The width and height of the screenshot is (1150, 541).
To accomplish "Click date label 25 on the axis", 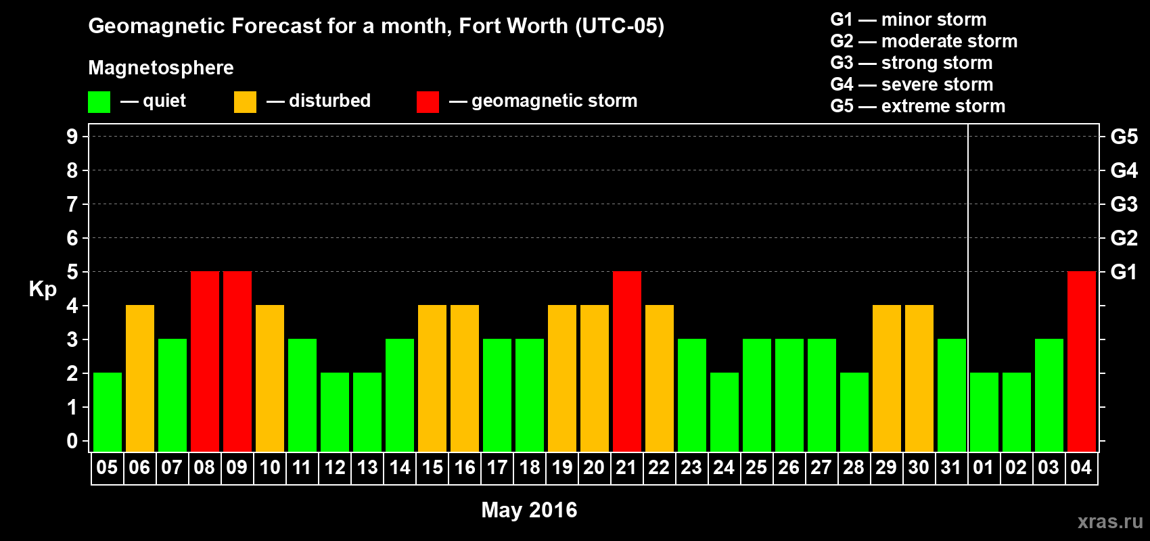I will click(757, 467).
